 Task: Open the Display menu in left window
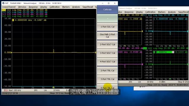click(x=43, y=7)
